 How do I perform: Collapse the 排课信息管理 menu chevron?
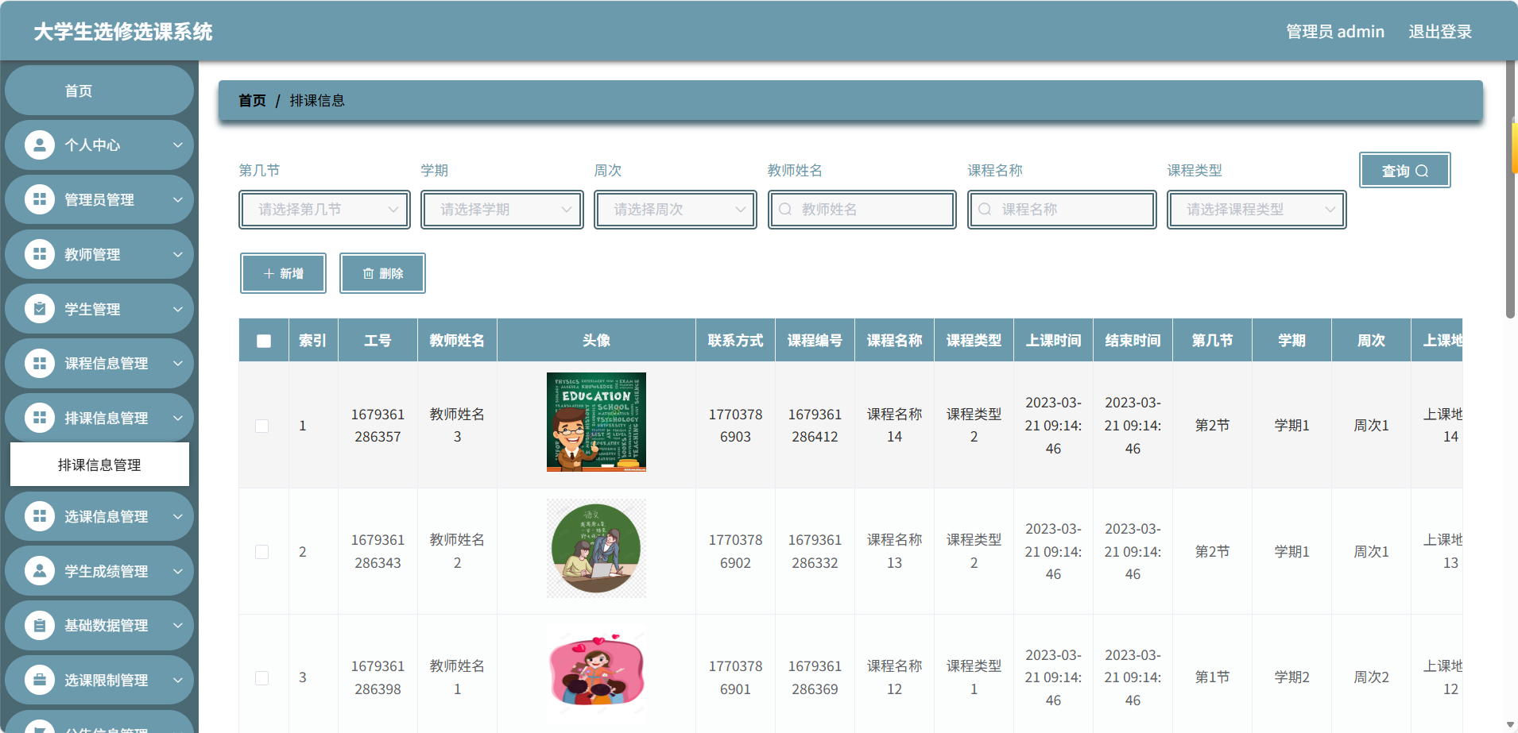(178, 418)
